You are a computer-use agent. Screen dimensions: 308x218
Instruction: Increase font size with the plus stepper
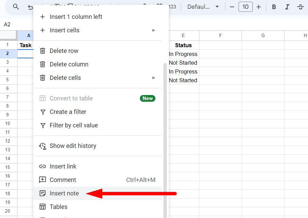258,7
